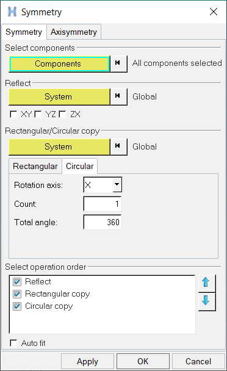Move the selected operation up with the up arrow
Screen dimensions: 227x371
(x=207, y=283)
